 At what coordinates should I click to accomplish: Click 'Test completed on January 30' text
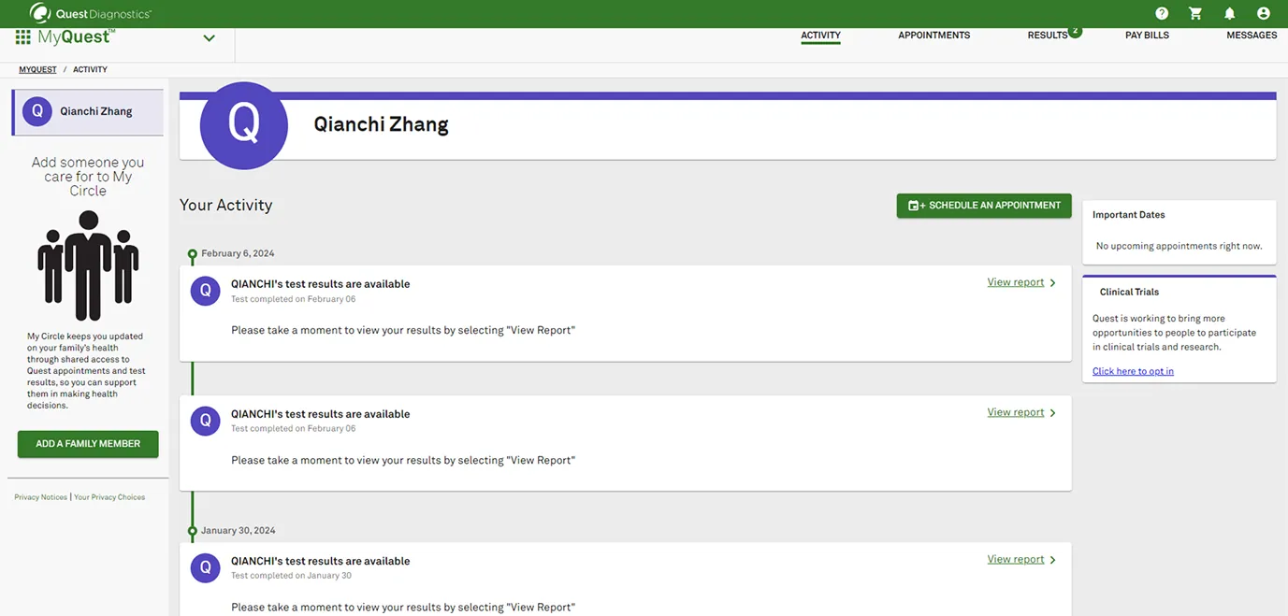[x=292, y=576]
